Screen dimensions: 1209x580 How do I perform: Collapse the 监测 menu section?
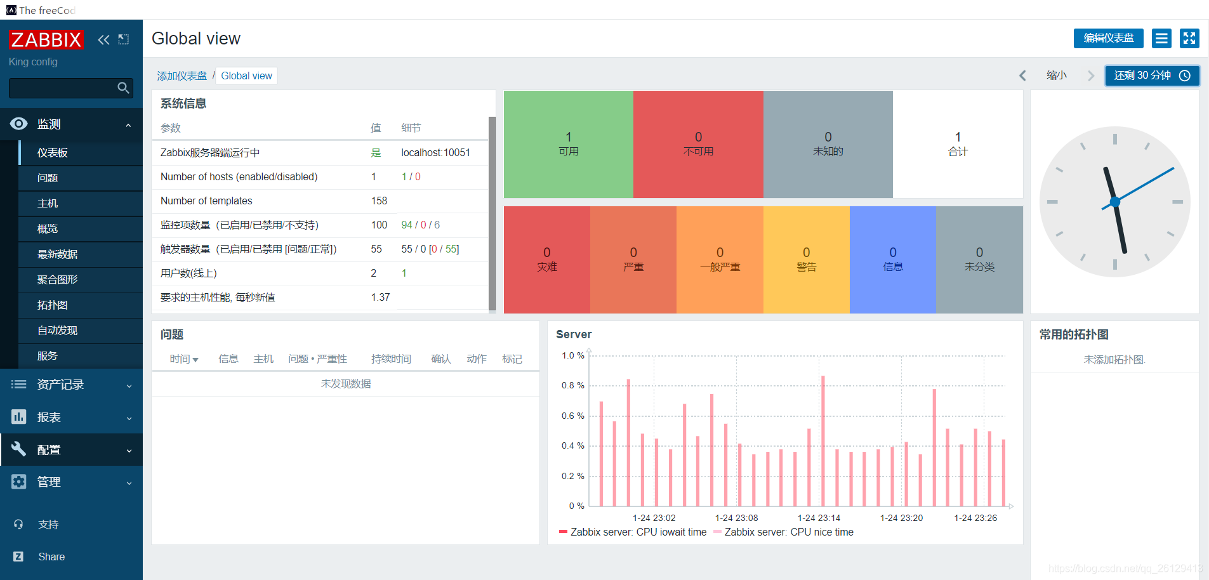[x=128, y=125]
